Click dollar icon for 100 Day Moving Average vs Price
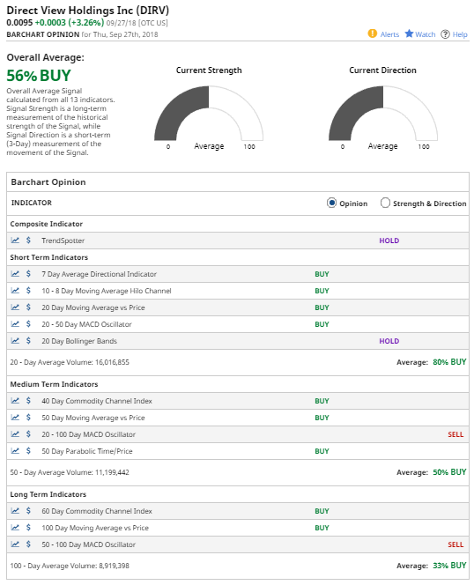Viewport: 474px width, 585px height. pos(28,528)
